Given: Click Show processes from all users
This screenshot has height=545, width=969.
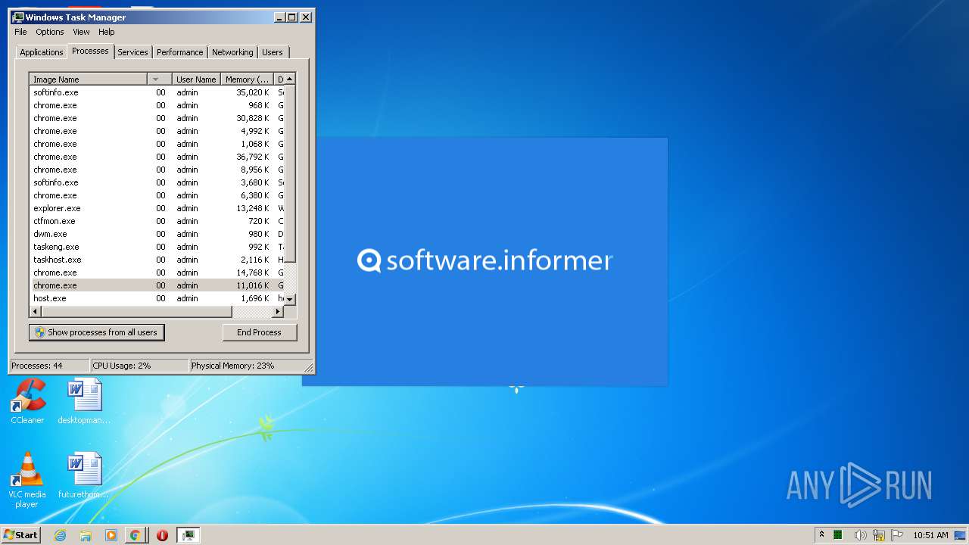Looking at the screenshot, I should click(96, 332).
